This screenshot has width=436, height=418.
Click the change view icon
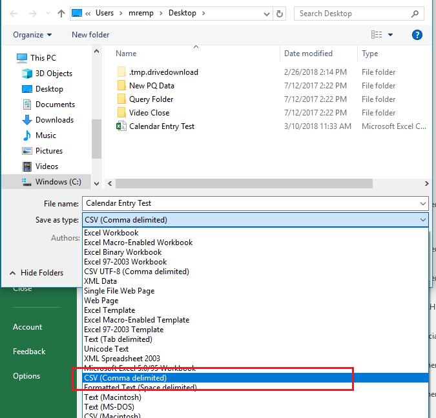click(377, 35)
